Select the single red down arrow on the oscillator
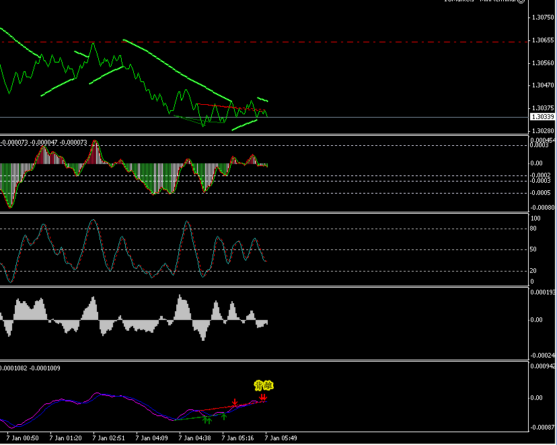Screen dimensions: 557x445 pyautogui.click(x=235, y=403)
